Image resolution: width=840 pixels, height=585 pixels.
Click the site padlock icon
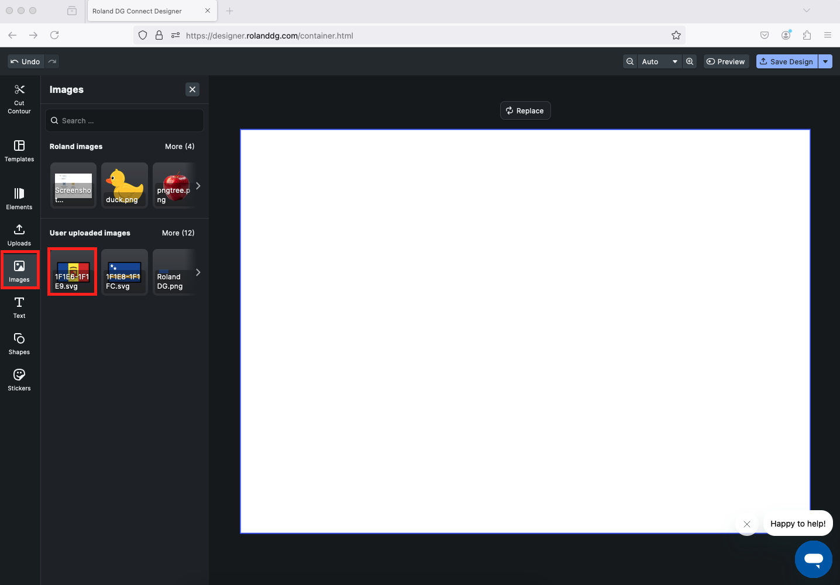tap(159, 35)
